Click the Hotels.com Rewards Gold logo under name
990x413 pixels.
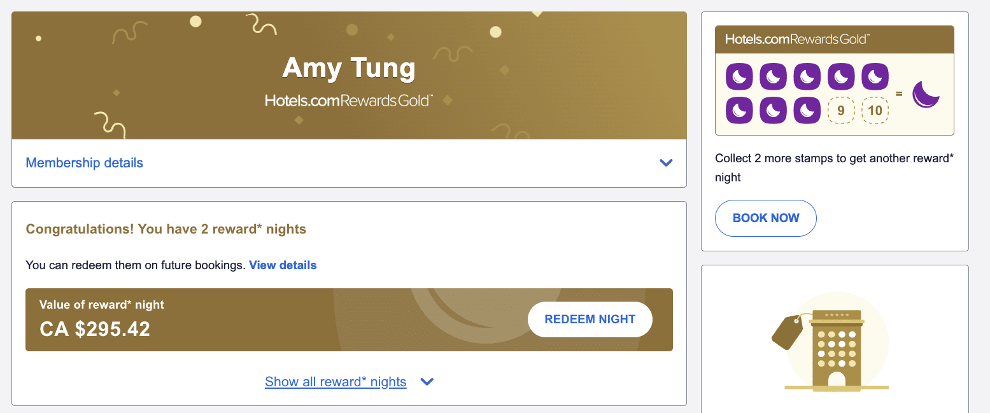[348, 101]
